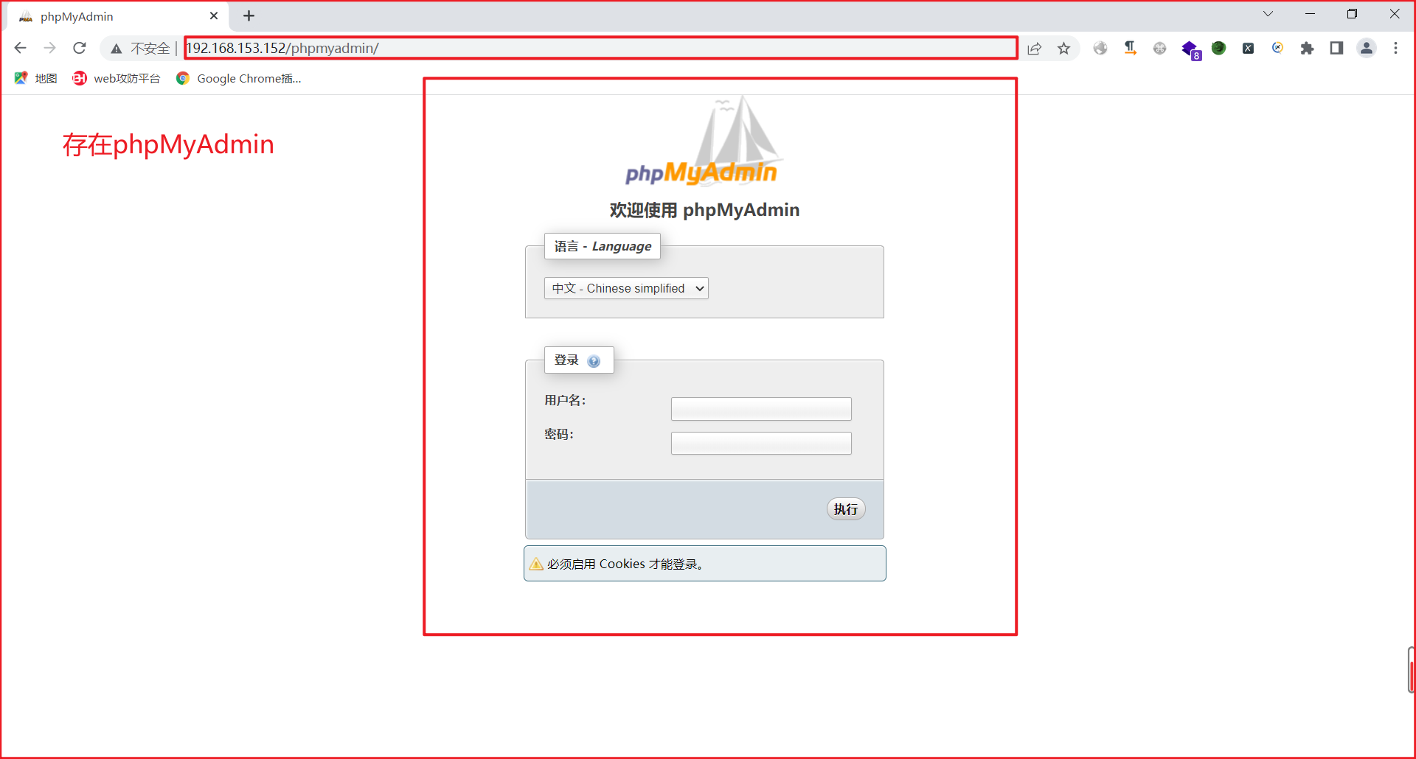Open the language dropdown Chinese simplified
Viewport: 1416px width, 759px height.
point(626,288)
